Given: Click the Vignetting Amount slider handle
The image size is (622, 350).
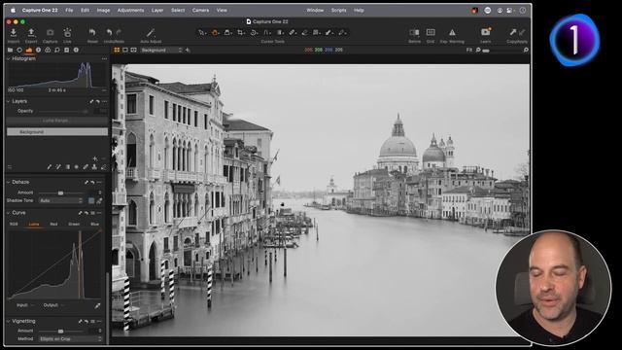Looking at the screenshot, I should [x=60, y=331].
